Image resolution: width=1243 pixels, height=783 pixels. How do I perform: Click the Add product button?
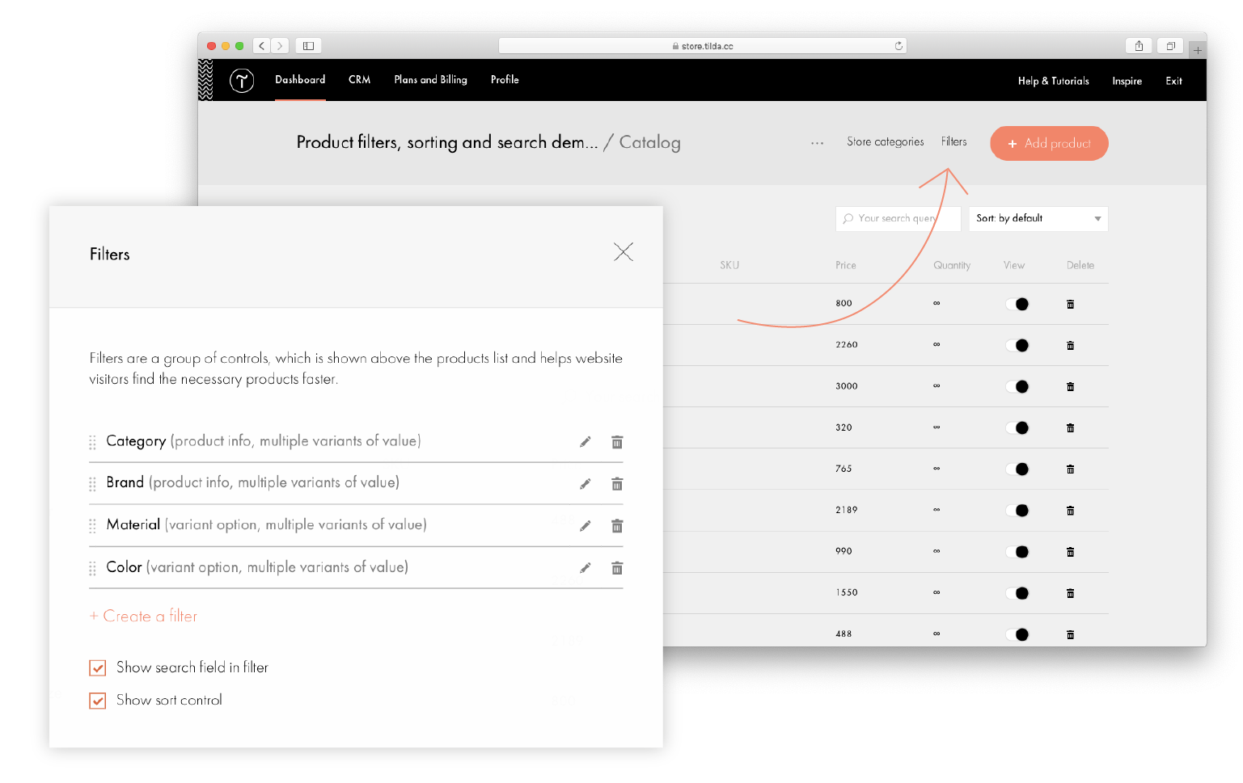(1049, 143)
